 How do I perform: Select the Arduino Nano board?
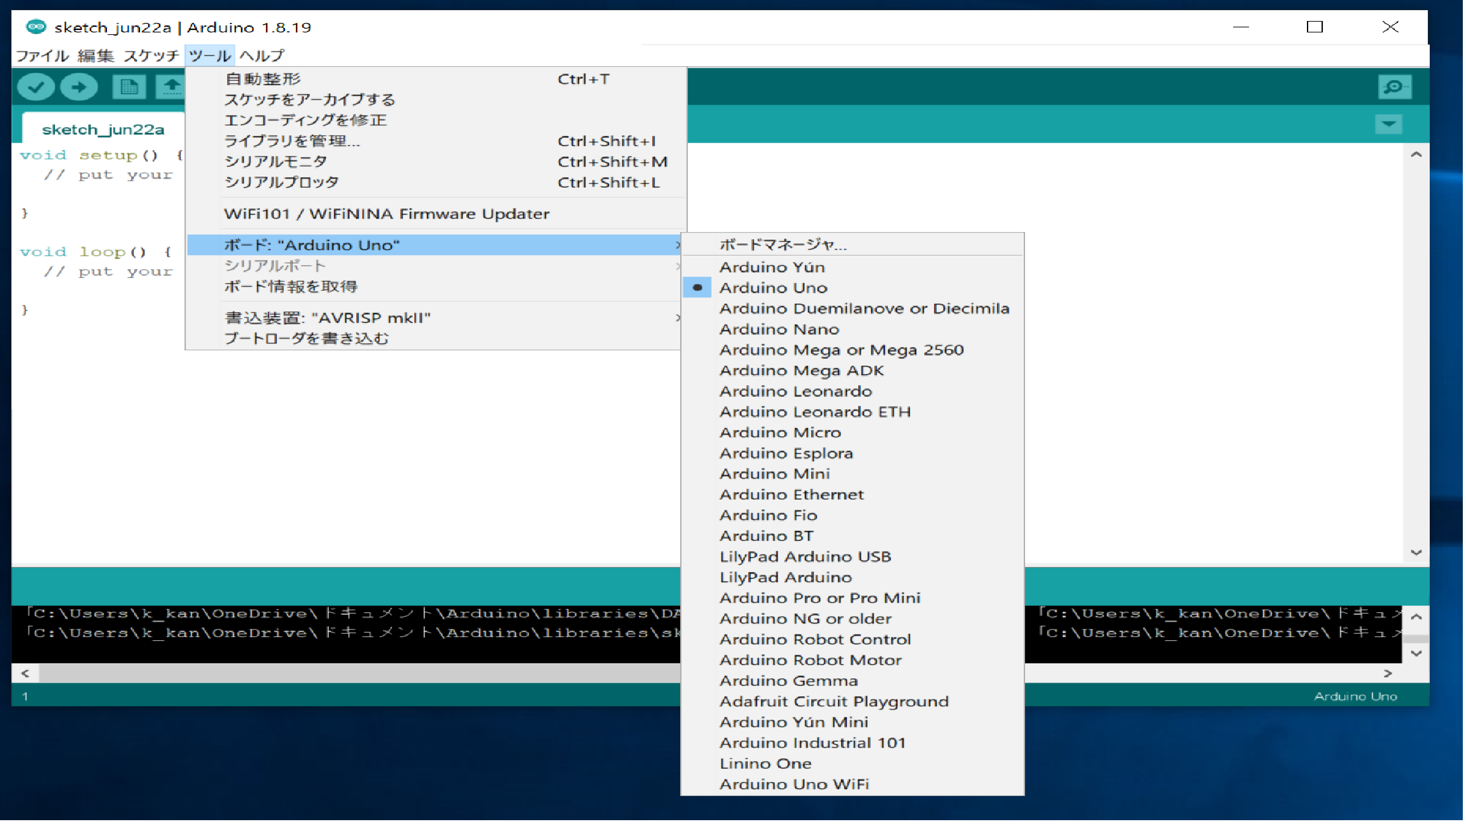coord(853,329)
